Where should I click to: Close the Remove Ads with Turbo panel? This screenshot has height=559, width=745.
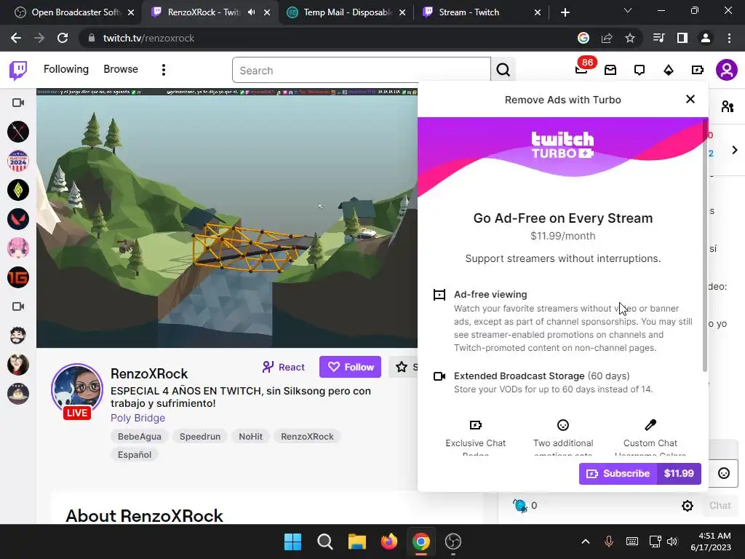click(x=690, y=99)
